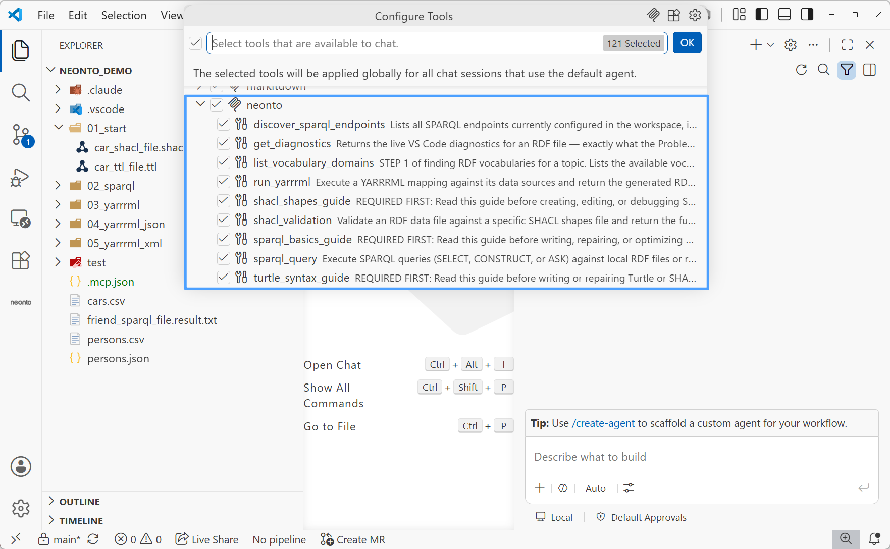Toggle the select-all tools checkbox

[195, 43]
